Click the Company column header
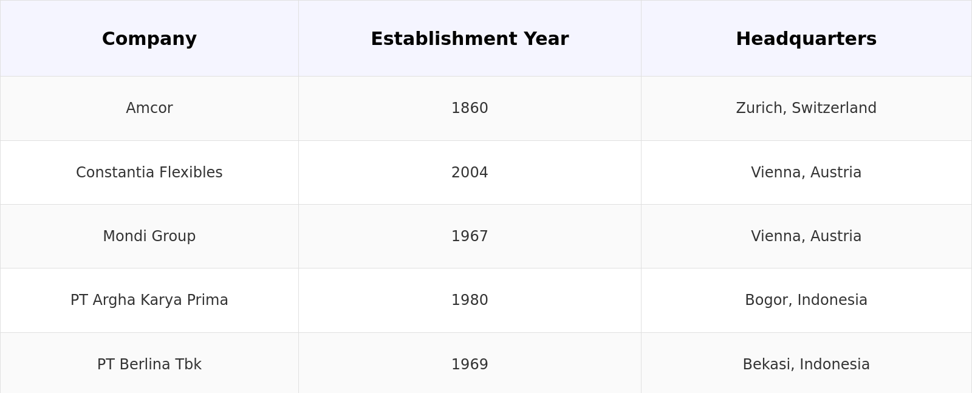 coord(149,39)
